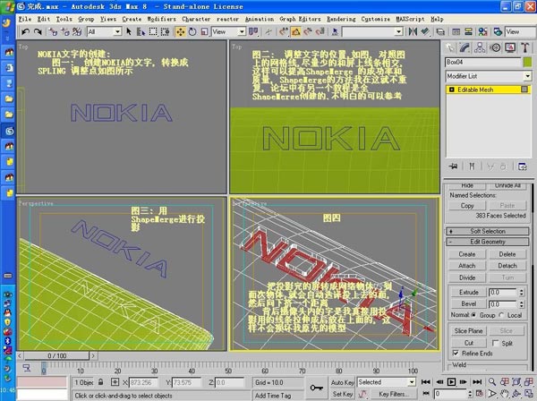Expand the Editable Mesh sub-object tree
Viewport: 537px width, 401px height.
click(x=451, y=90)
